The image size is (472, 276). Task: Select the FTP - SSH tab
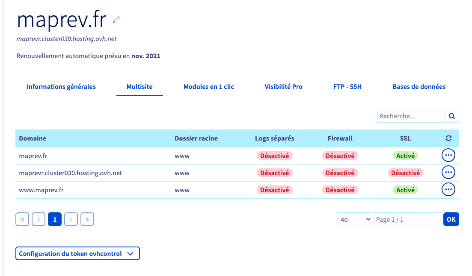347,87
